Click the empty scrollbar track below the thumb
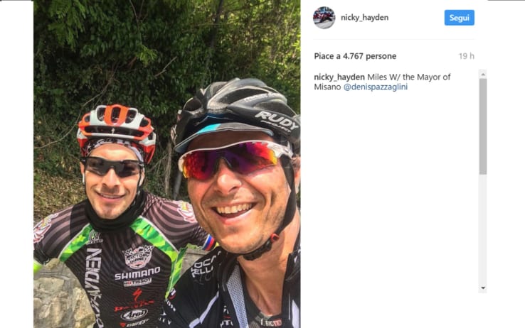 [x=482, y=229]
